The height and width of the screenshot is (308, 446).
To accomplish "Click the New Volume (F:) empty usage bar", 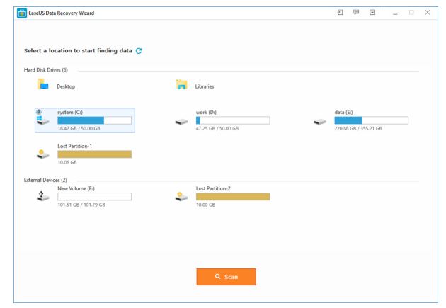I will click(x=94, y=197).
